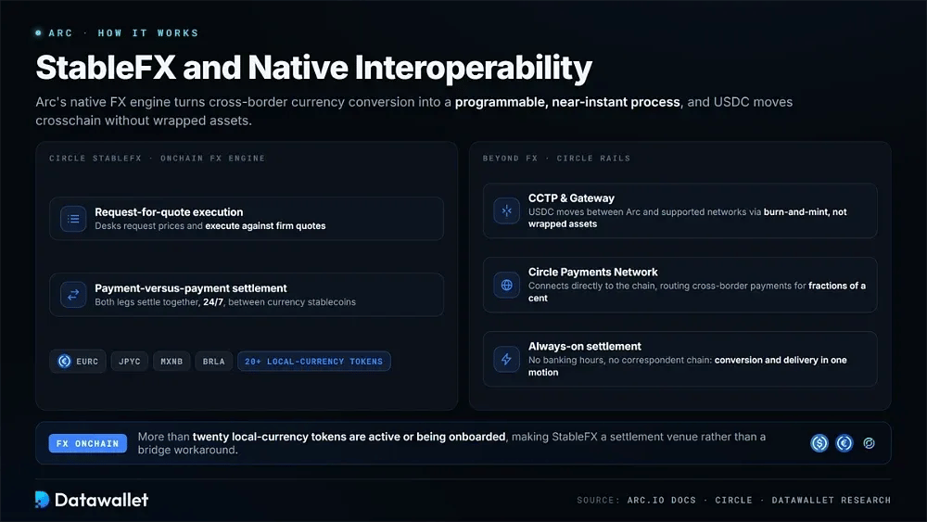Click the Datawallet logo icon
This screenshot has width=927, height=522.
[x=42, y=500]
